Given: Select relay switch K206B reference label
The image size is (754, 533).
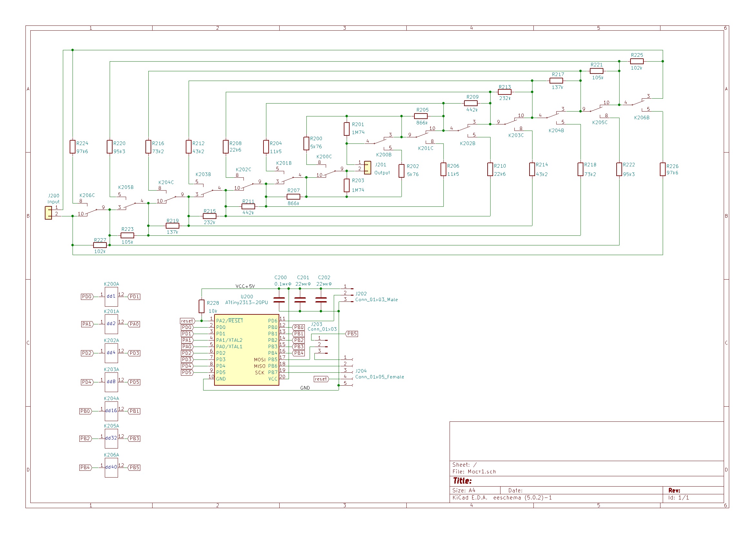Looking at the screenshot, I should tap(641, 118).
